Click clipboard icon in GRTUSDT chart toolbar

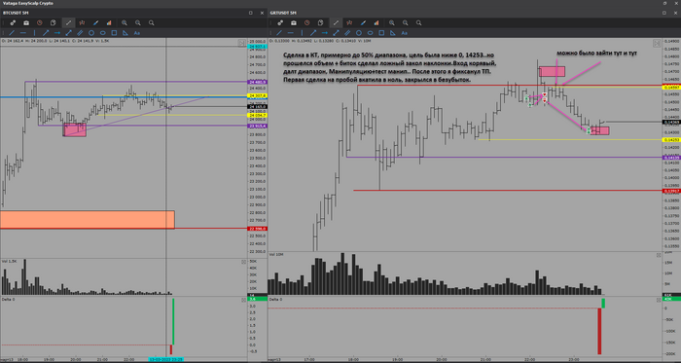(x=320, y=22)
